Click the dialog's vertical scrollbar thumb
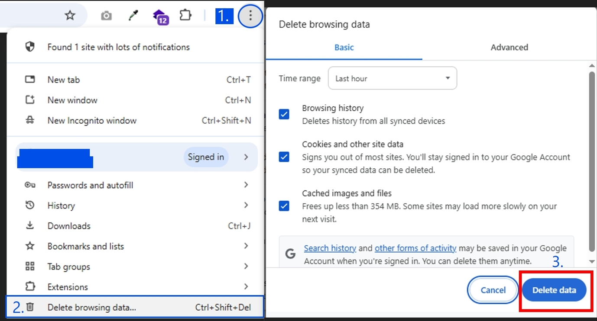This screenshot has height=321, width=597. pyautogui.click(x=592, y=160)
